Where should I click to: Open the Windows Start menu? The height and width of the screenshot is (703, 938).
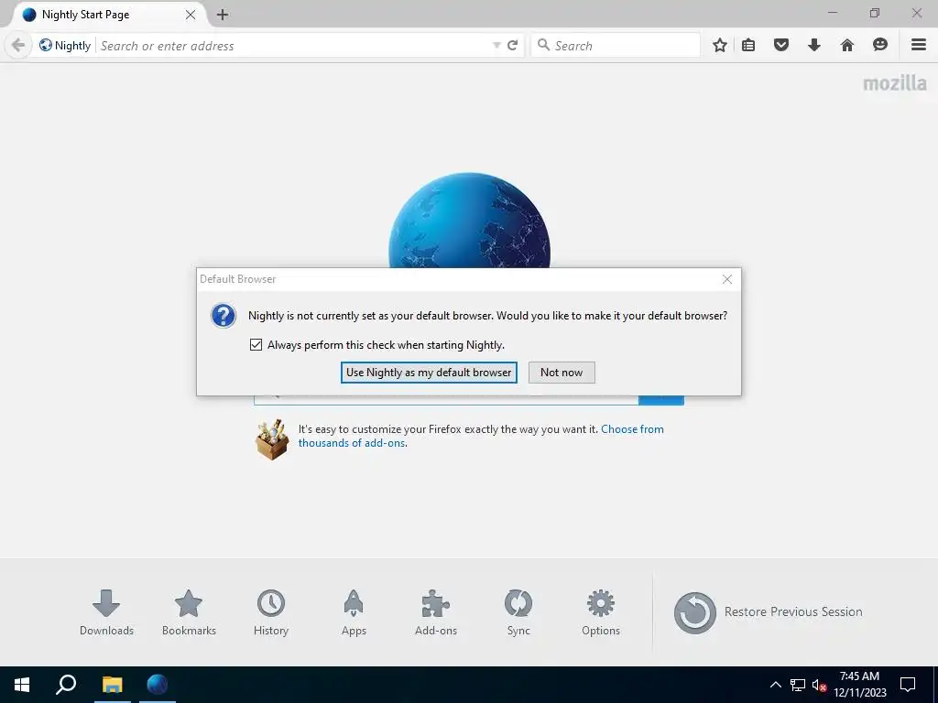coord(22,685)
